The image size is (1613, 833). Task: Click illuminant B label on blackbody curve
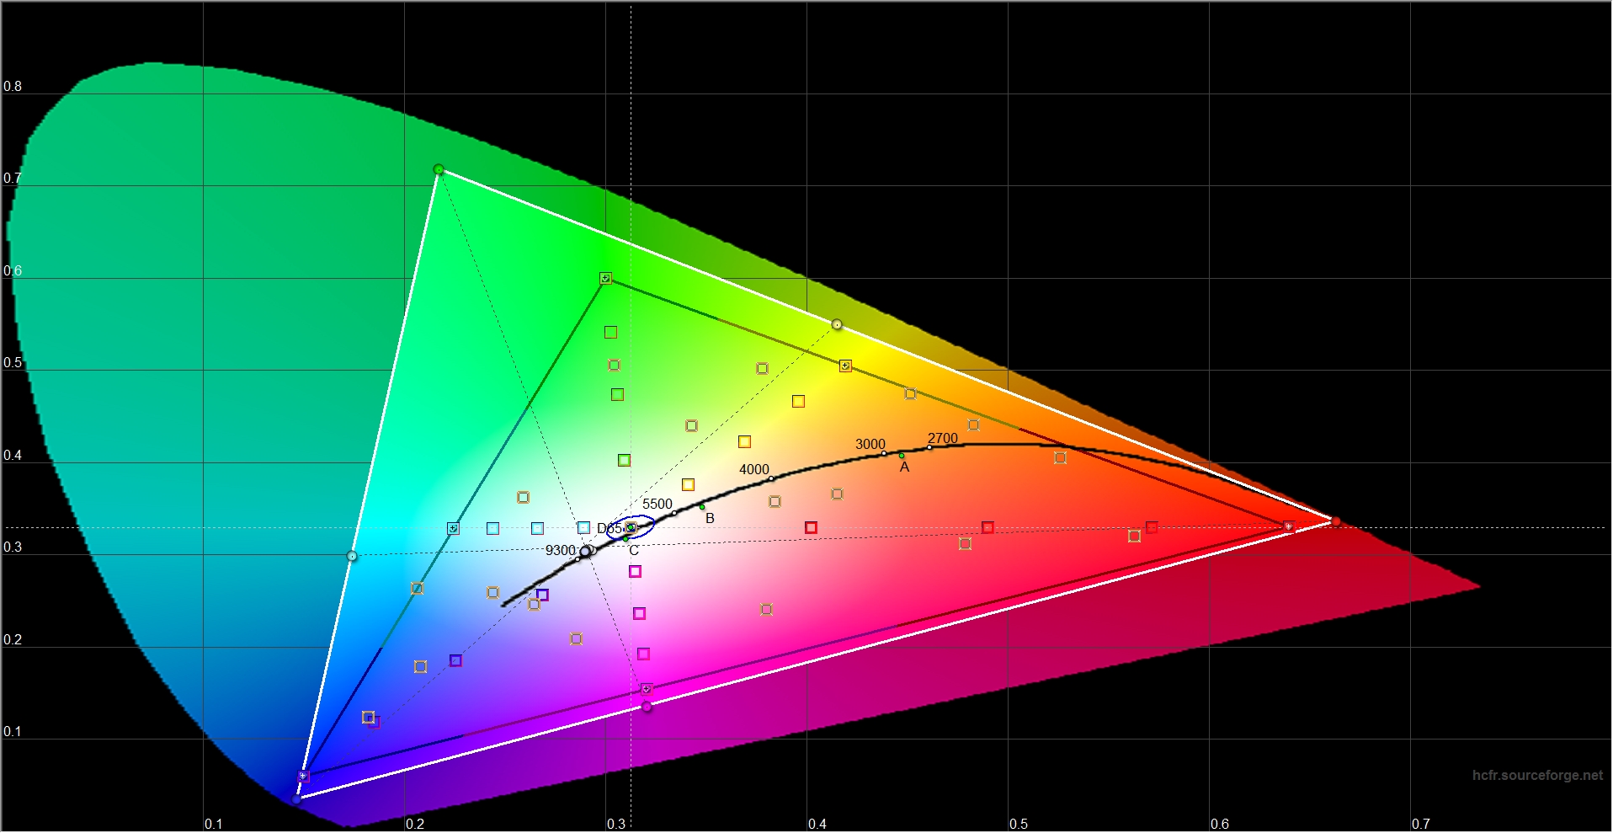point(710,519)
